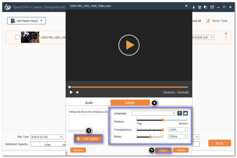
Task: Click the large orange play button in preview
Action: [x=129, y=45]
